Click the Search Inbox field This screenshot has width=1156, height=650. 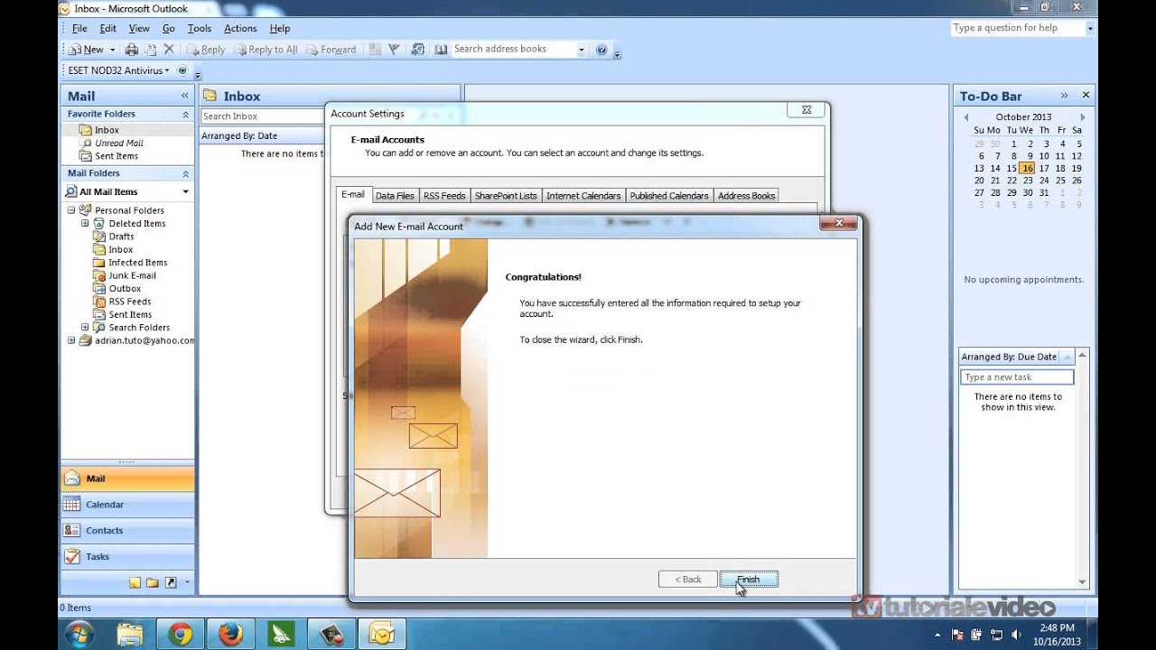tap(262, 116)
